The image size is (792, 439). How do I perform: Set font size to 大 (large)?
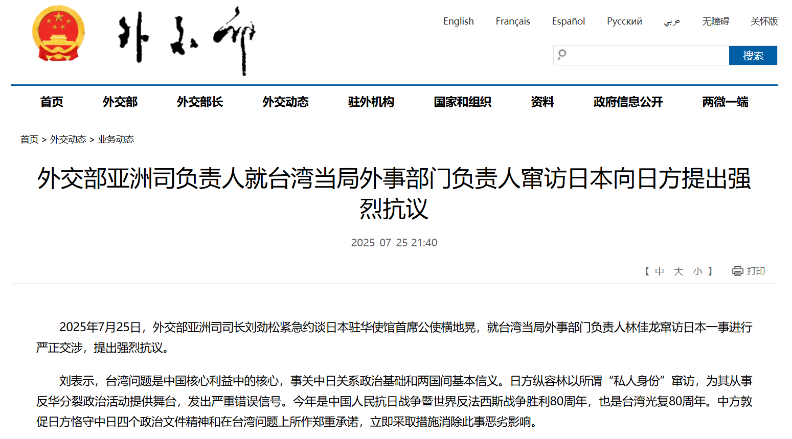click(678, 271)
